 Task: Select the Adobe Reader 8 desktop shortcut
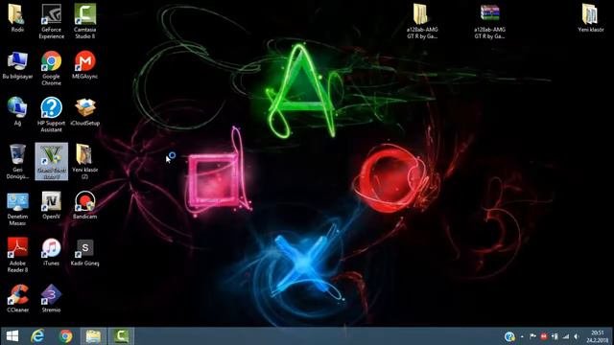point(17,255)
